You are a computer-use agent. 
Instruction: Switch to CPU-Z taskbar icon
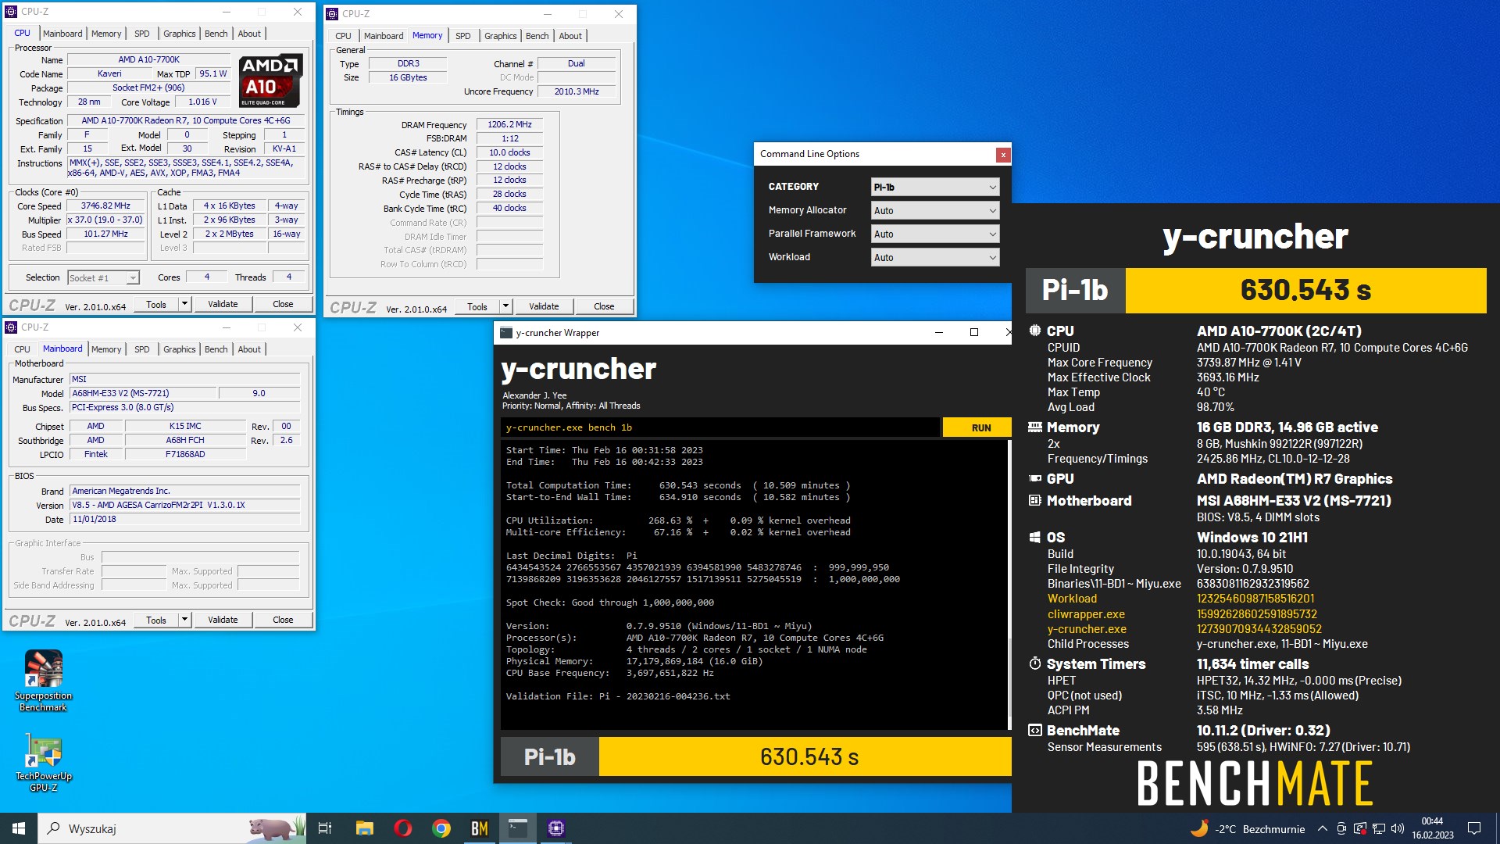click(556, 828)
